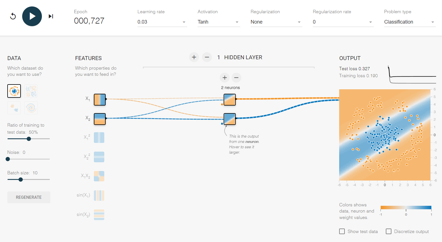Viewport: 442px width, 242px height.
Task: Open the Problem type Classification dropdown
Action: click(x=409, y=22)
